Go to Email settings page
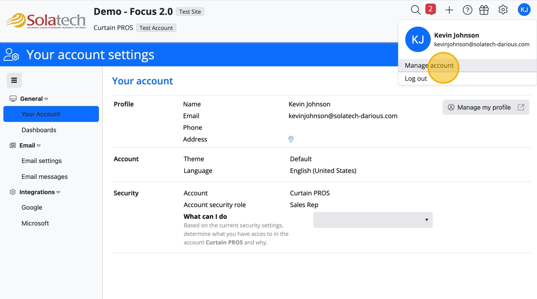 [x=42, y=161]
